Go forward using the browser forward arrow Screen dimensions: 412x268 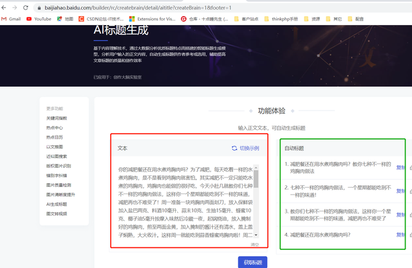point(14,8)
